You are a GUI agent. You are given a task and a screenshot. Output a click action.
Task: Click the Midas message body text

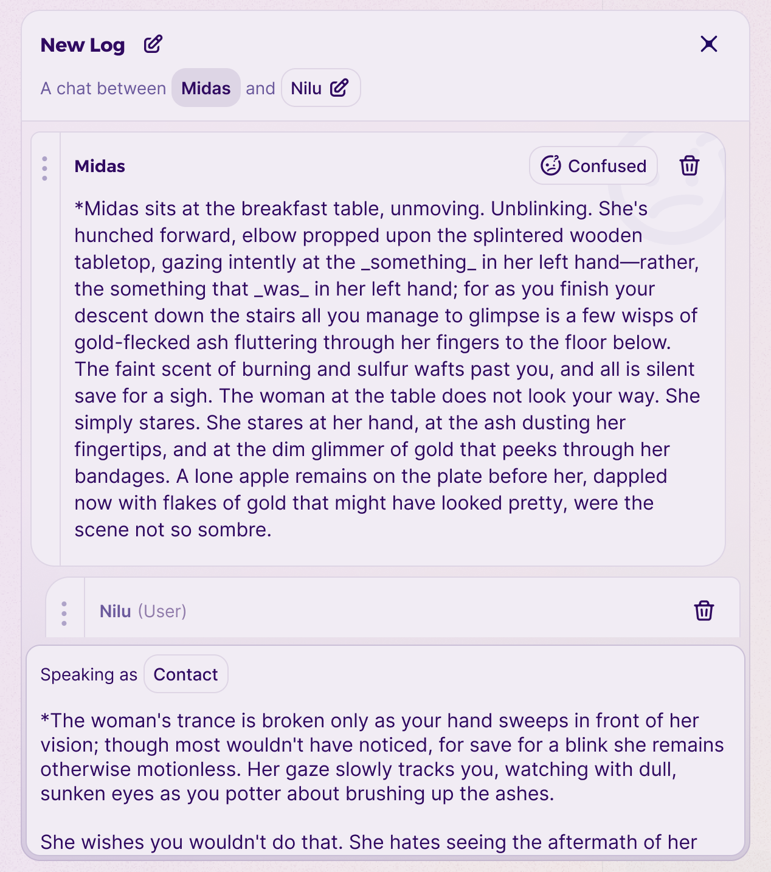click(x=387, y=369)
